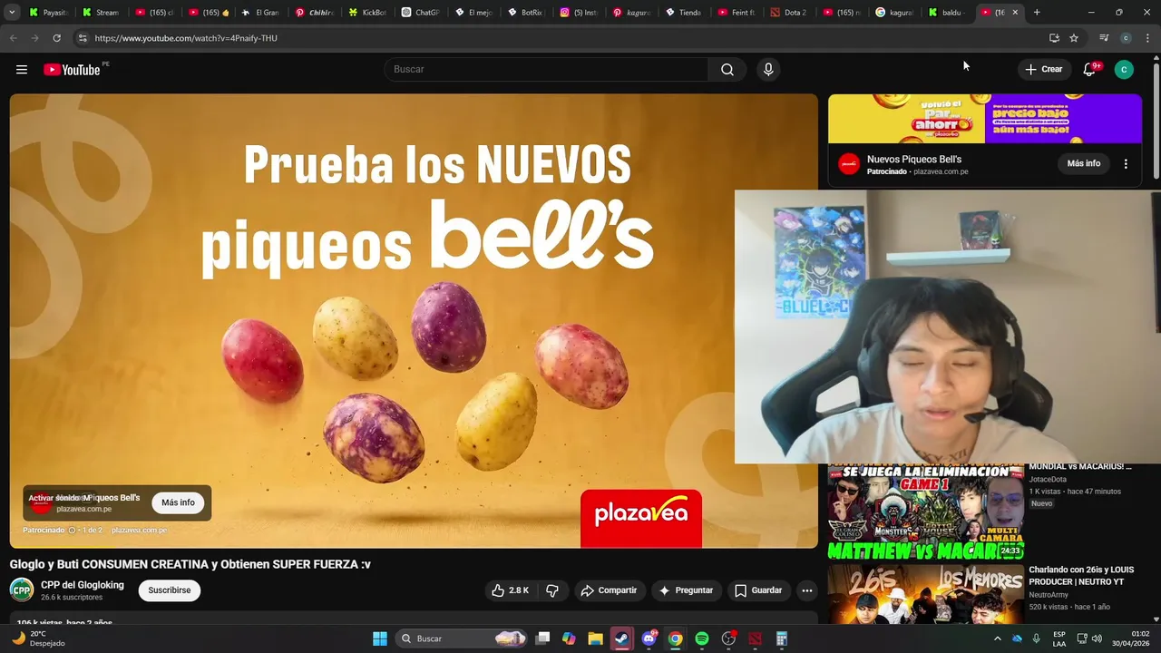Open options for Nuevos Piqueos Bell's ad

coord(1126,164)
